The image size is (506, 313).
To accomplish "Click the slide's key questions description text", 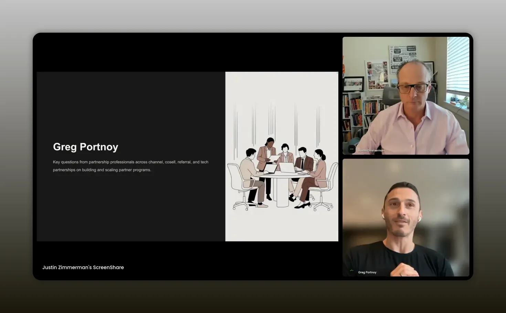I will 130,166.
